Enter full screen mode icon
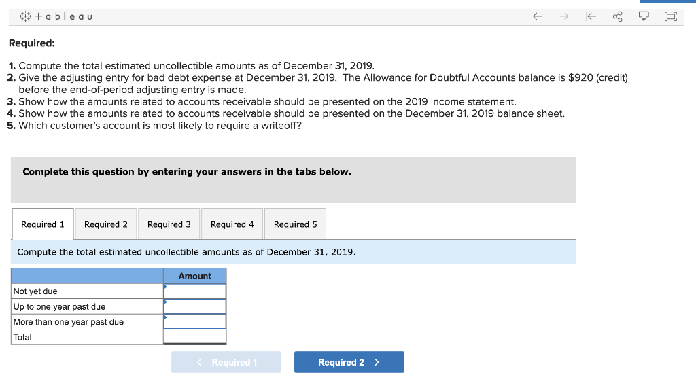 [670, 16]
